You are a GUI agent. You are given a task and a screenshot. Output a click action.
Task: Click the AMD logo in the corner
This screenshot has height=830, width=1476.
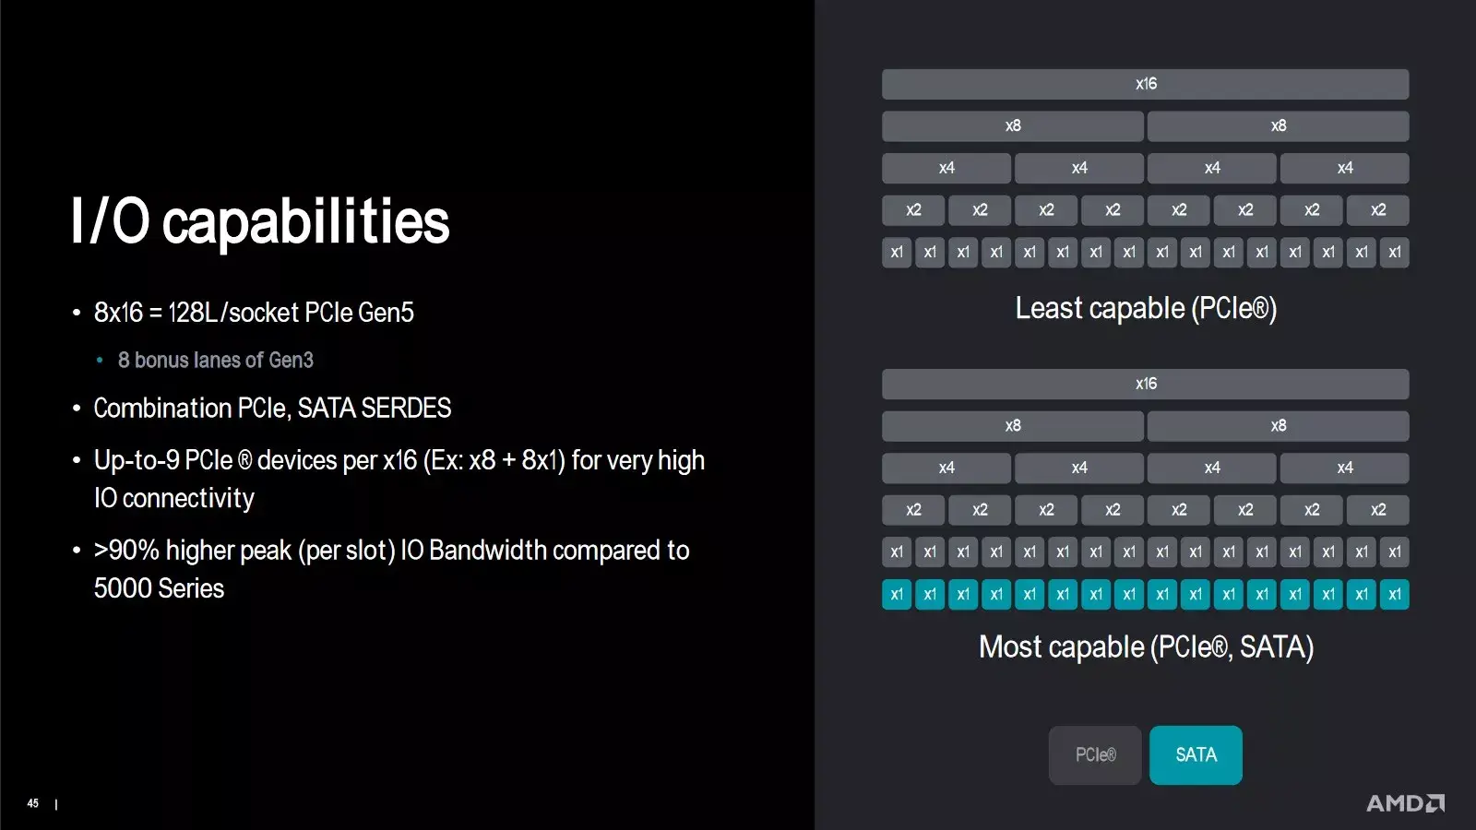(x=1405, y=803)
